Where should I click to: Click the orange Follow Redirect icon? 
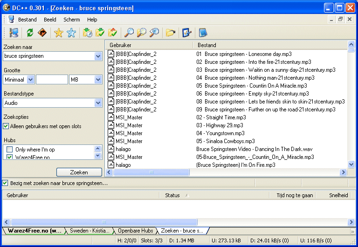pos(42,33)
